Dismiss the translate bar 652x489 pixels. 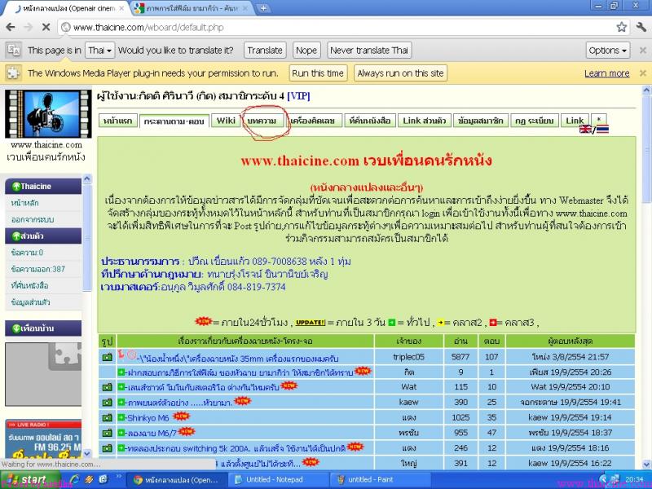click(642, 51)
